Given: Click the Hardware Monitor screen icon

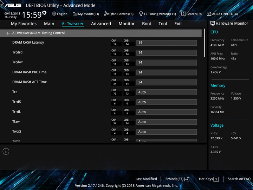Looking at the screenshot, I should (x=213, y=23).
